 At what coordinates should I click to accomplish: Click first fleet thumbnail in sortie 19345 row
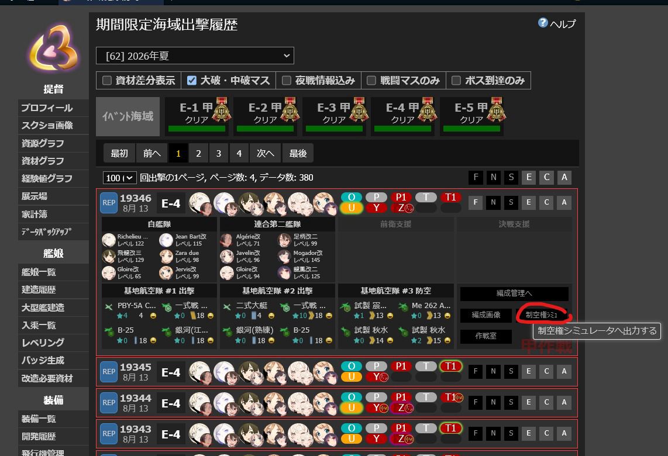[200, 372]
